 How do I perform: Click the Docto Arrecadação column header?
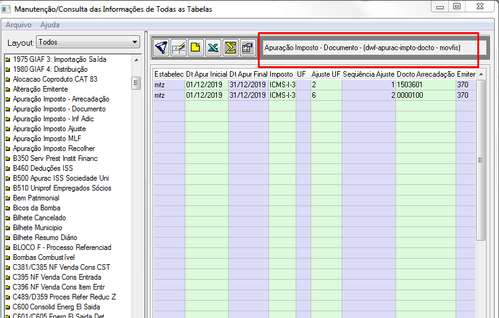(x=426, y=74)
